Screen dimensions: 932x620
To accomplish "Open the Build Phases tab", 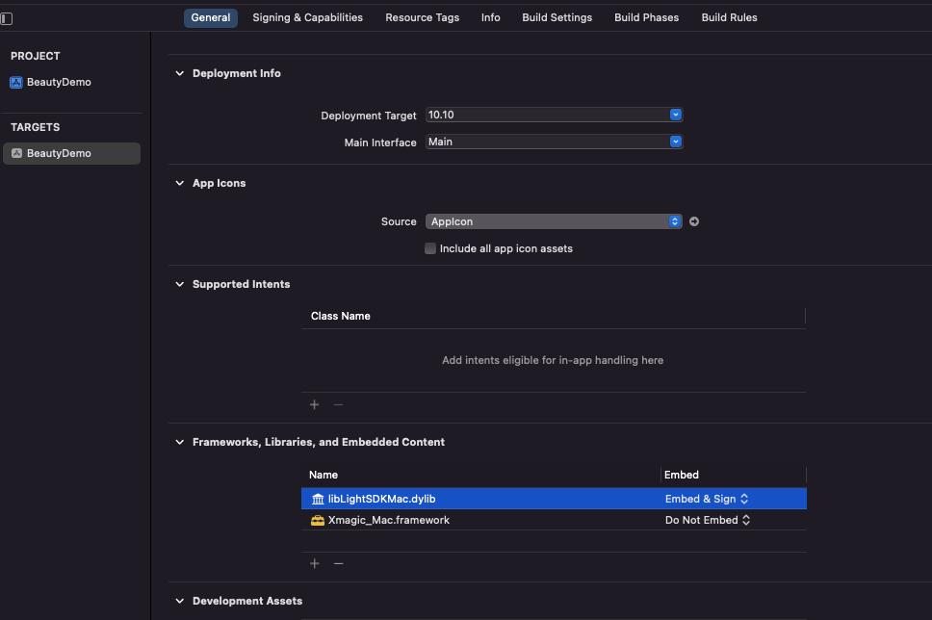I will coord(646,18).
